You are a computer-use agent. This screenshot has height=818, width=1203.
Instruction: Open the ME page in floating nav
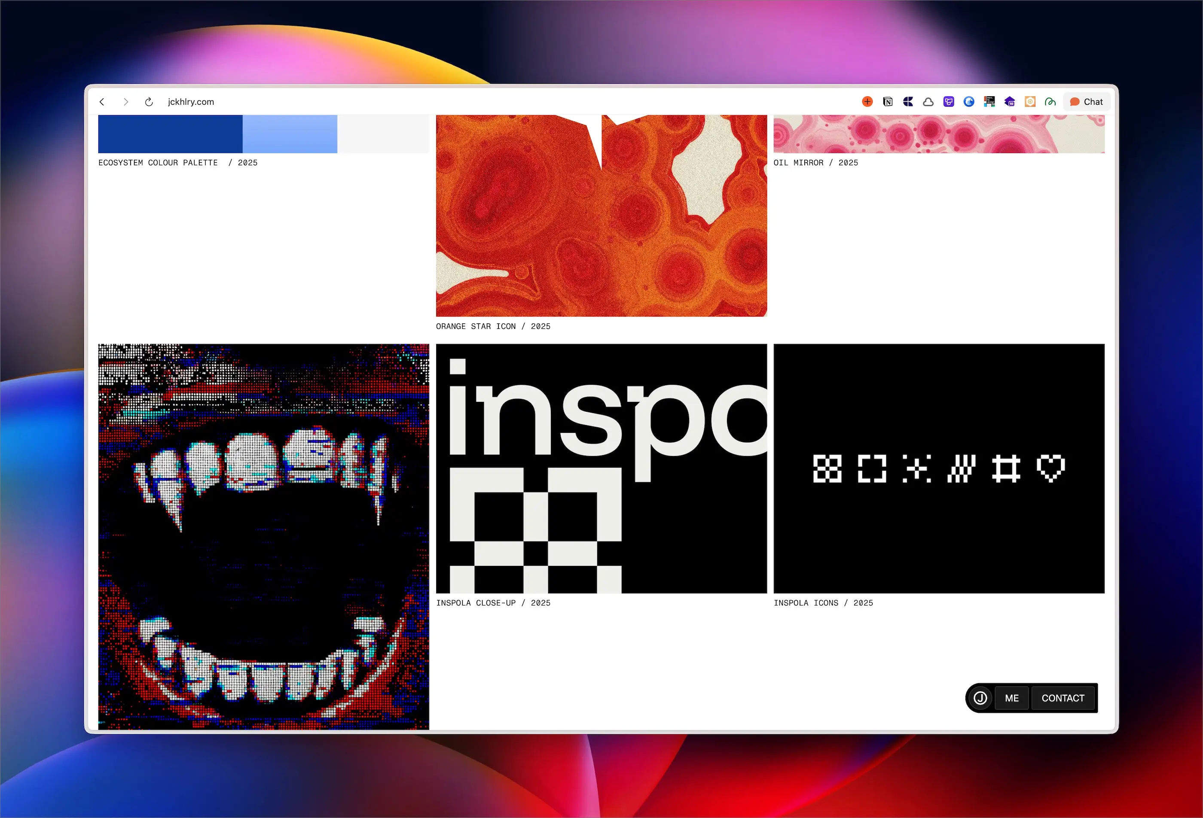coord(1011,698)
